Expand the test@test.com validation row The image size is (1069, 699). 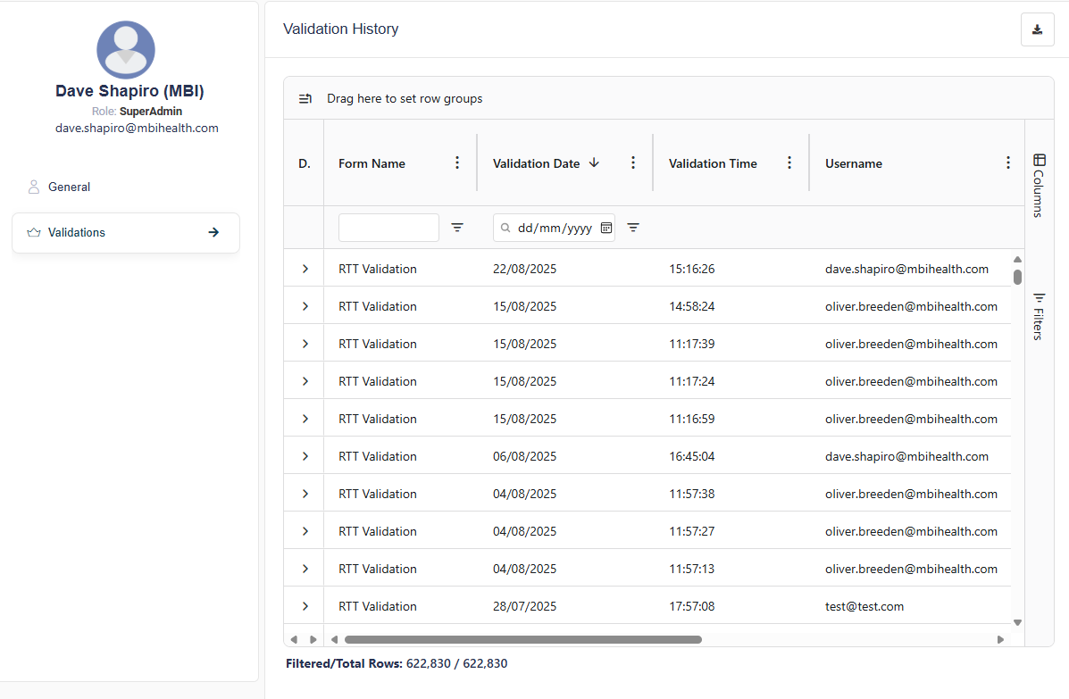[305, 606]
